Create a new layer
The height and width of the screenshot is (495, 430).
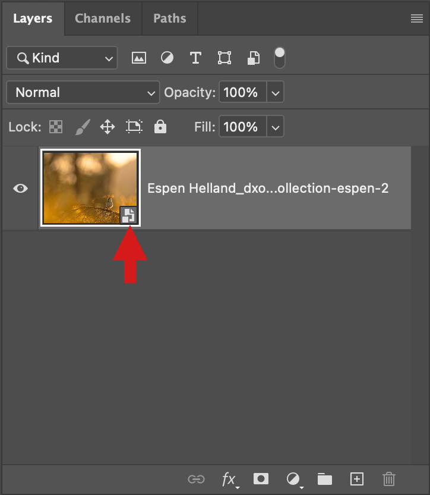pyautogui.click(x=357, y=479)
